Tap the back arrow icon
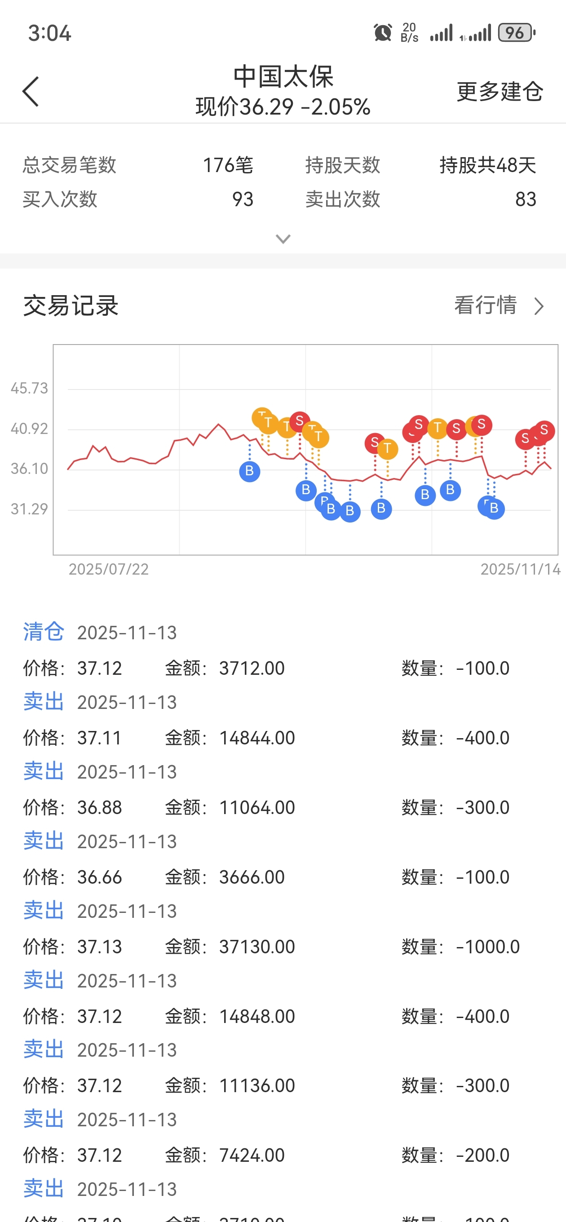Image resolution: width=566 pixels, height=1222 pixels. point(31,92)
